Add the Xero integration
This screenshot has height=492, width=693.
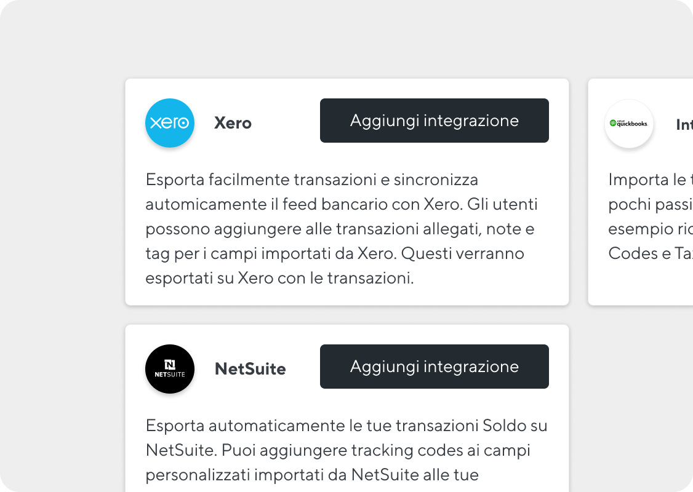(435, 121)
